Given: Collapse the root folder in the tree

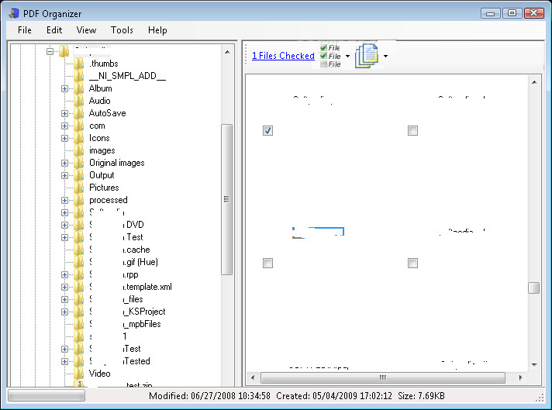Looking at the screenshot, I should (50, 51).
